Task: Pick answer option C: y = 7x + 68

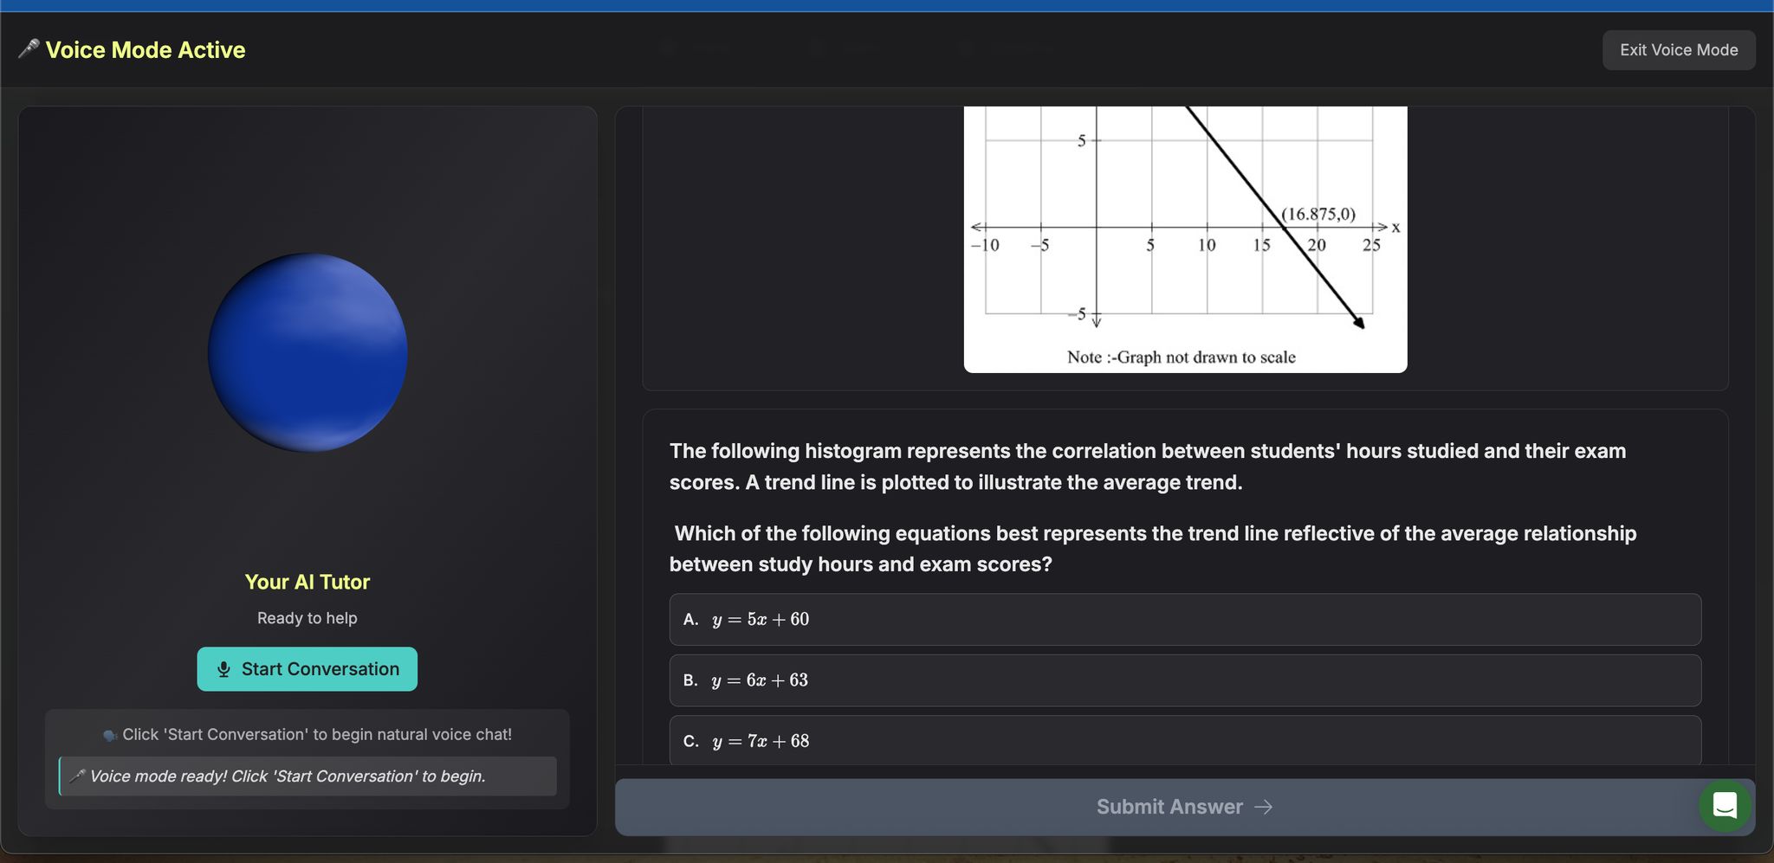Action: [1184, 741]
